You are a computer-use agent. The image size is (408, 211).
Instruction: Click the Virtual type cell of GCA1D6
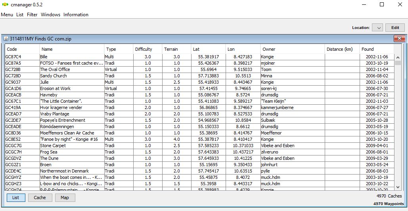[119, 88]
